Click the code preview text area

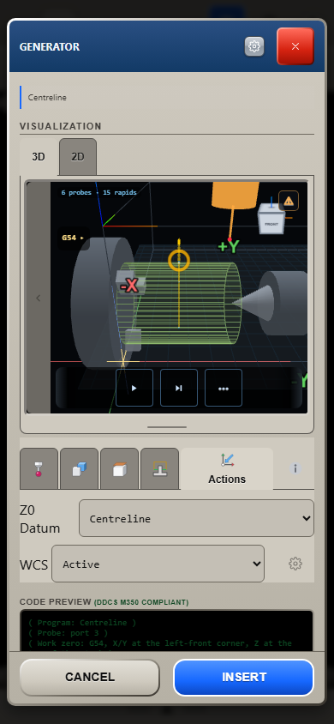pos(167,630)
